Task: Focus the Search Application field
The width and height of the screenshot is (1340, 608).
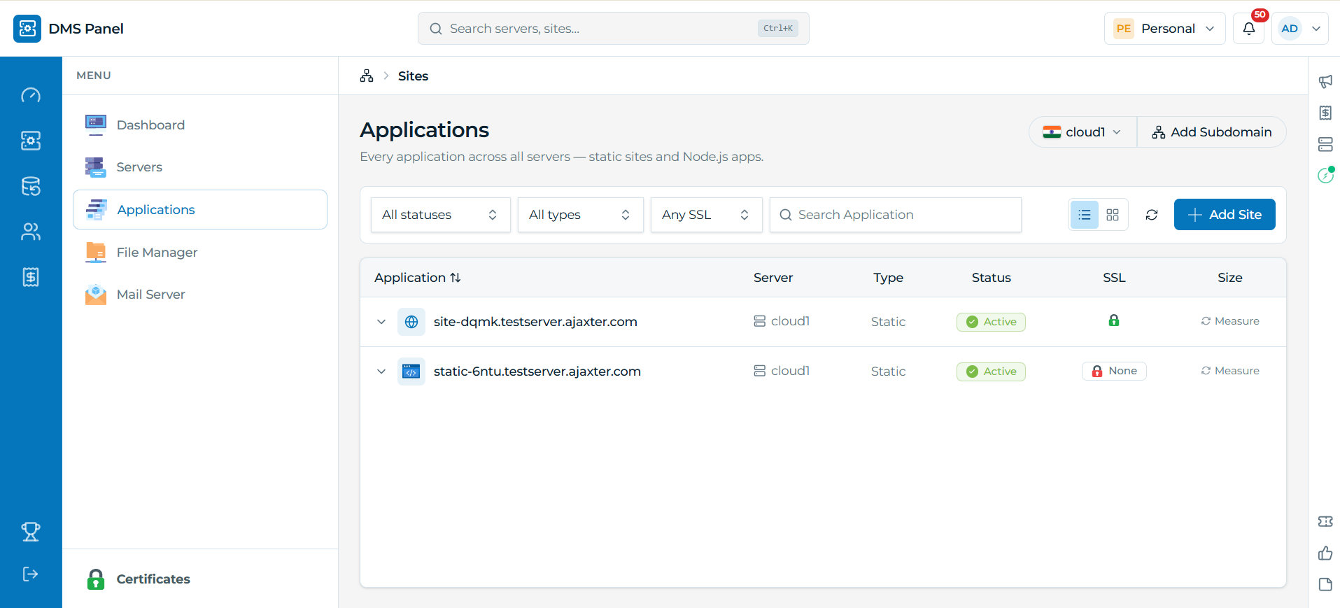Action: coord(896,215)
